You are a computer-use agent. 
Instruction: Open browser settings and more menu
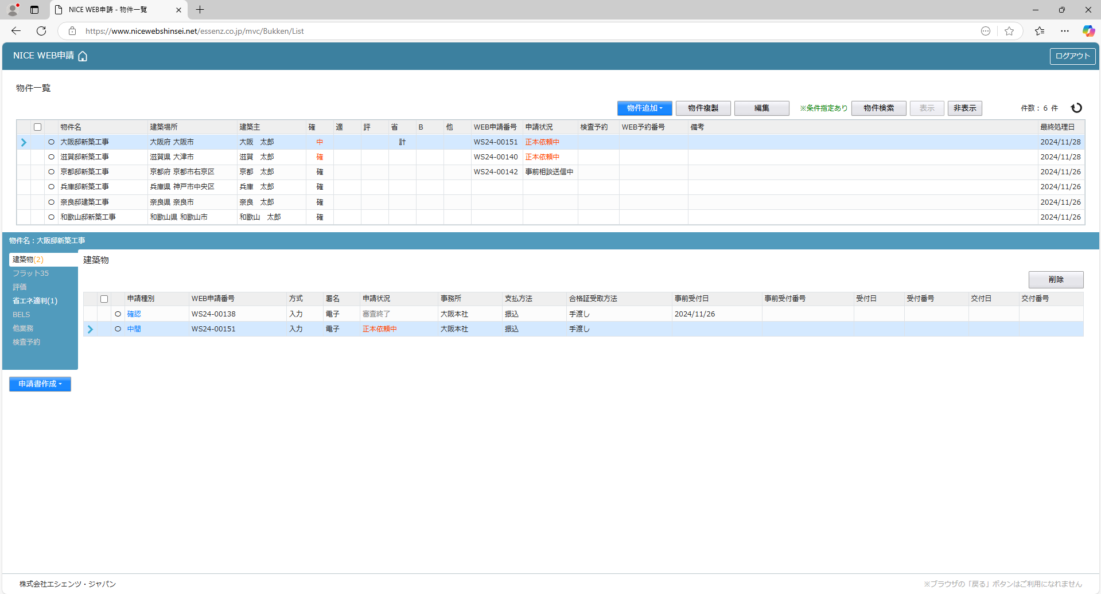[x=1065, y=31]
